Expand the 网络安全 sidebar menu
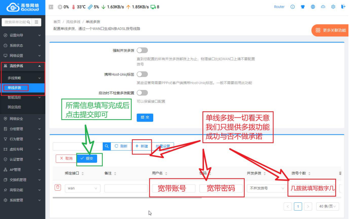Viewport: 350px width, 219px height. pos(22,119)
